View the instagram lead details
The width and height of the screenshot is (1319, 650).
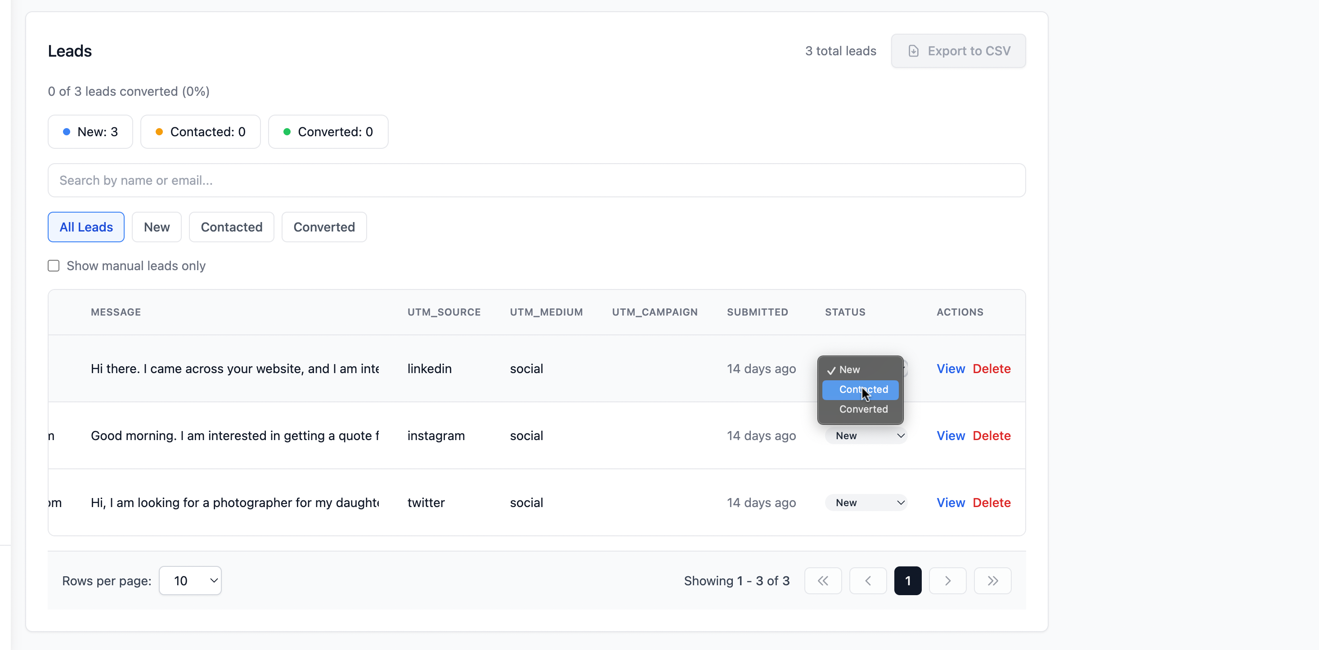pyautogui.click(x=951, y=436)
